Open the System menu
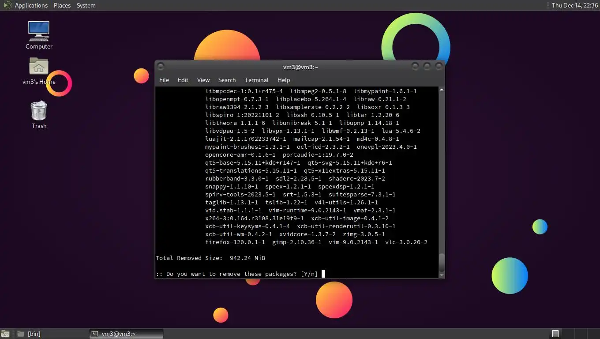This screenshot has height=339, width=600. 86,5
